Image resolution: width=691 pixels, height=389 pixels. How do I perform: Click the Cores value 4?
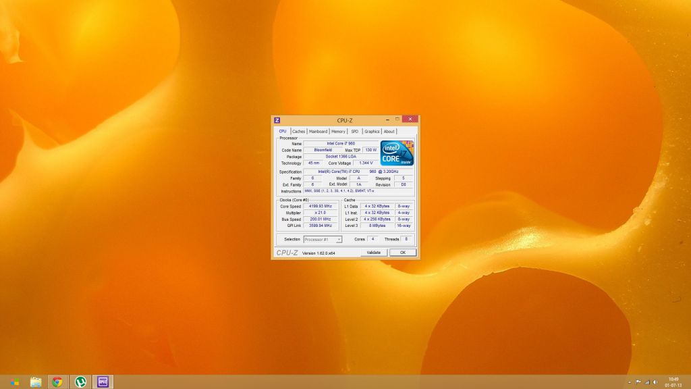click(x=372, y=239)
